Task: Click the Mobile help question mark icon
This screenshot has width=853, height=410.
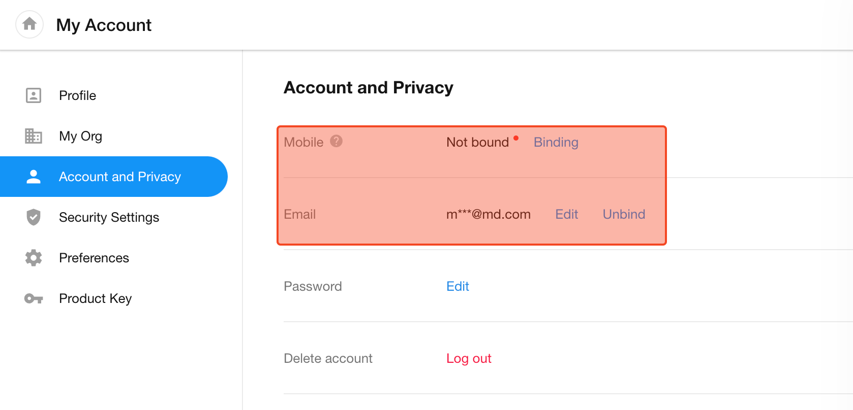Action: tap(337, 141)
